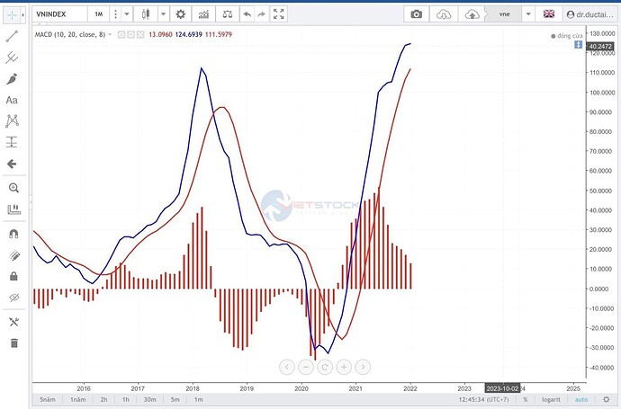The width and height of the screenshot is (621, 409).
Task: Zoom out with round minus button
Action: [306, 367]
